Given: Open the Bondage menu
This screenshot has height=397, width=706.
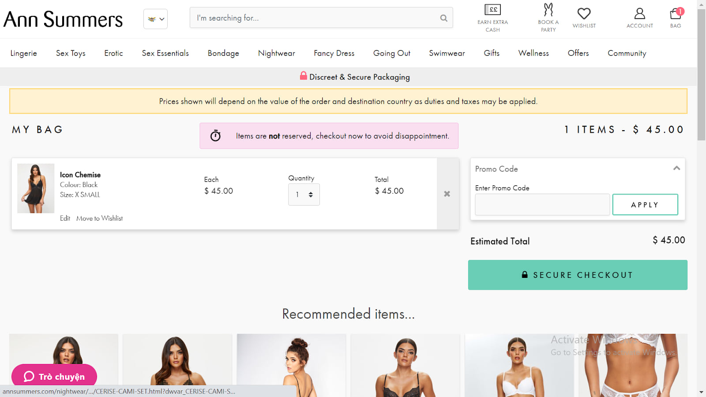Looking at the screenshot, I should [223, 53].
